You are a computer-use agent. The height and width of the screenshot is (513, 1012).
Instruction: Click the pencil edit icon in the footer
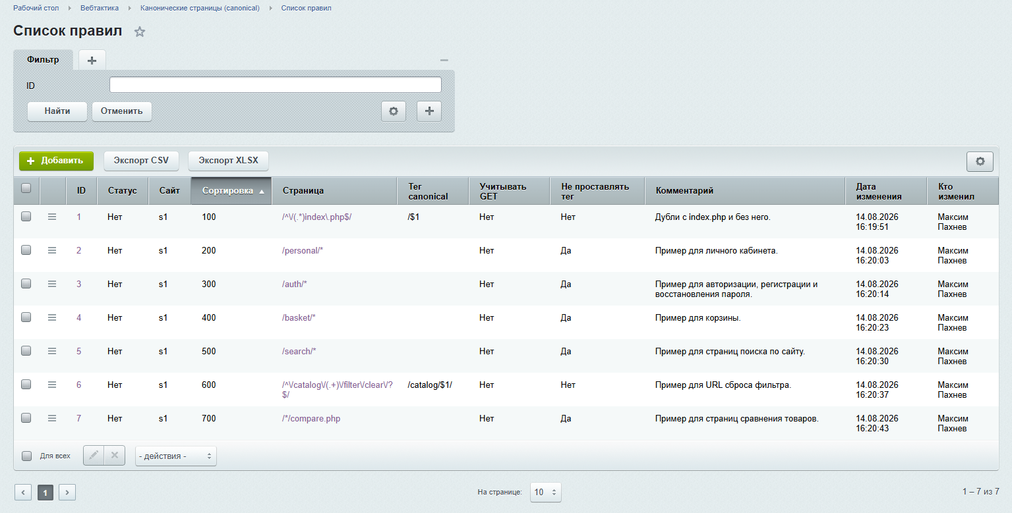coord(94,455)
